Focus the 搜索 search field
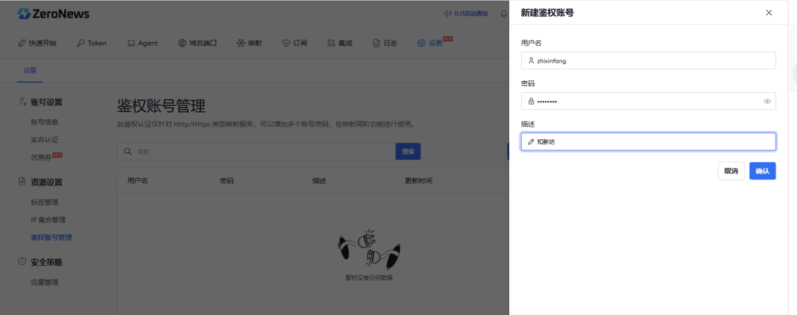The height and width of the screenshot is (315, 797). click(x=256, y=152)
